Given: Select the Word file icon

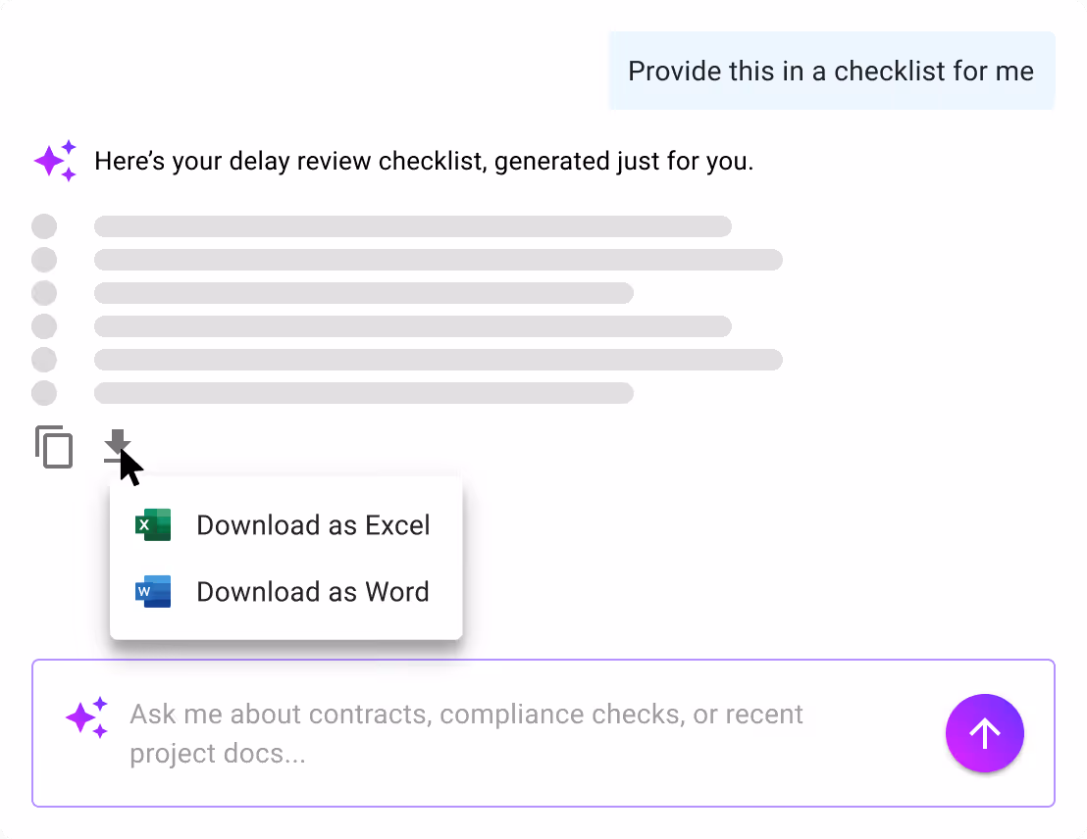Looking at the screenshot, I should pyautogui.click(x=152, y=591).
